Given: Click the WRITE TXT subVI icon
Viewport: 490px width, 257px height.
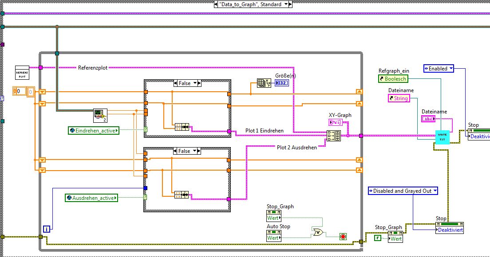Looking at the screenshot, I should [442, 137].
